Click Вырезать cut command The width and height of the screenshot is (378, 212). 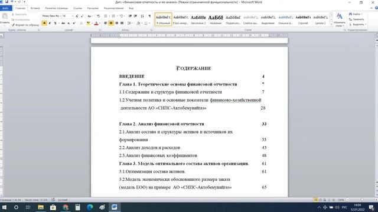pyautogui.click(x=19, y=14)
